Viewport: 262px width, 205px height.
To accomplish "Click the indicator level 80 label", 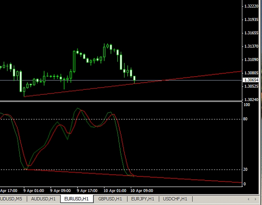I will [245, 119].
